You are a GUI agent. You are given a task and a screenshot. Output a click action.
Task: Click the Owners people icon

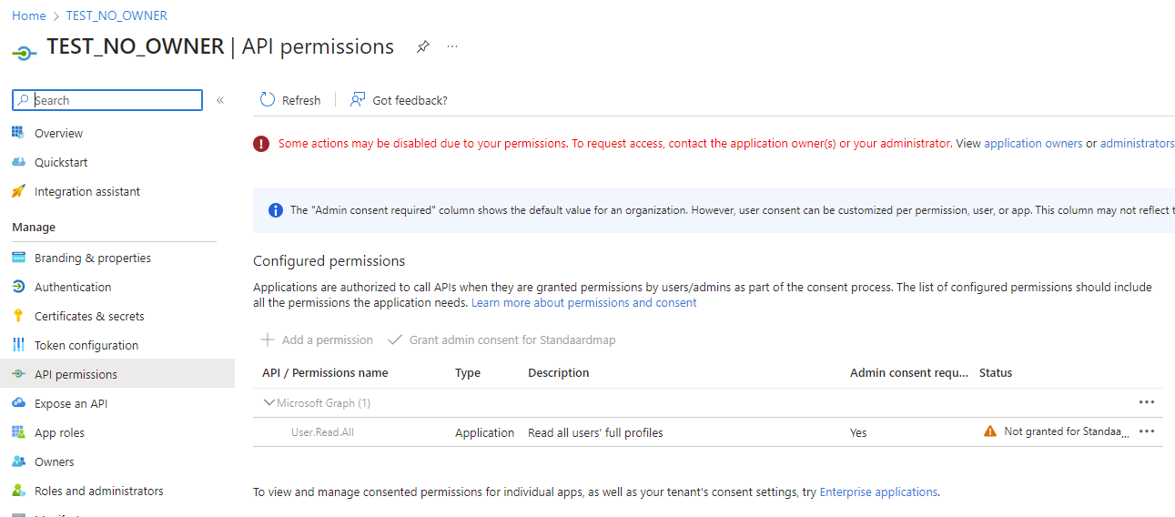pos(18,461)
